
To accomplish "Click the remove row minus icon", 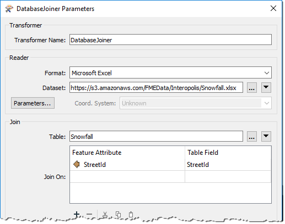I will point(89,214).
